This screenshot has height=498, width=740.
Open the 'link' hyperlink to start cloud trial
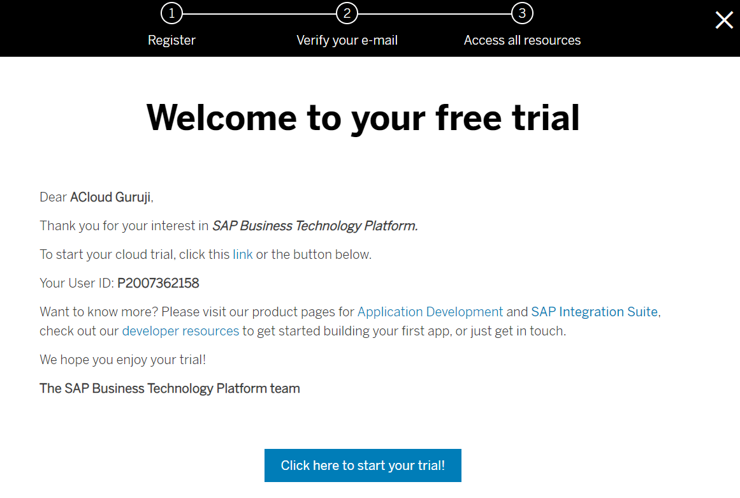point(243,254)
